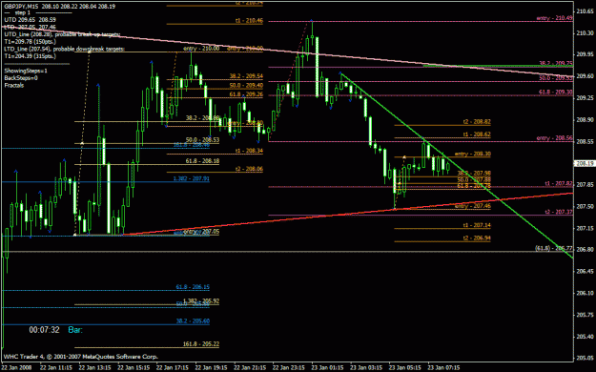596x372 pixels.
Task: Select the LTD_Line probable downbreak targets text
Action: tap(65, 49)
